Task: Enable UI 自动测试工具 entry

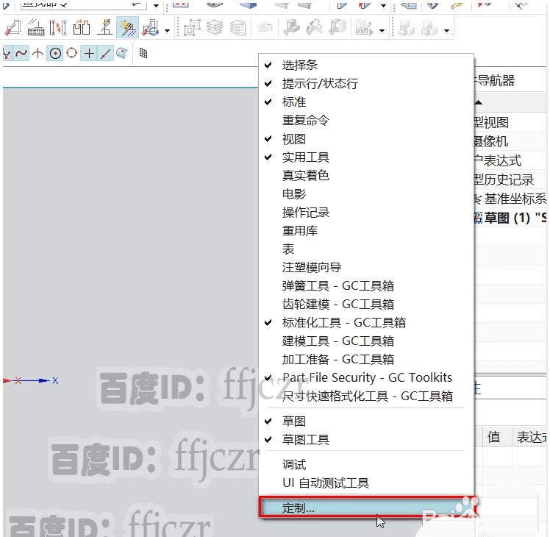Action: click(366, 483)
